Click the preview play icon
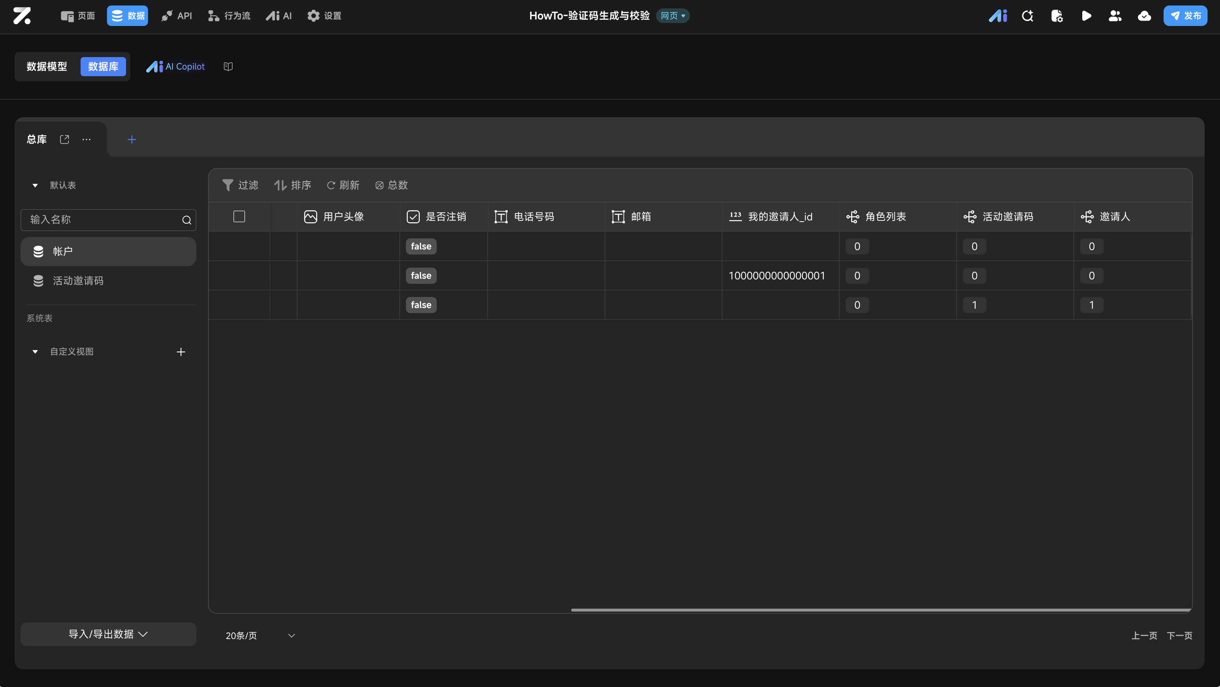Image resolution: width=1220 pixels, height=687 pixels. click(x=1086, y=16)
